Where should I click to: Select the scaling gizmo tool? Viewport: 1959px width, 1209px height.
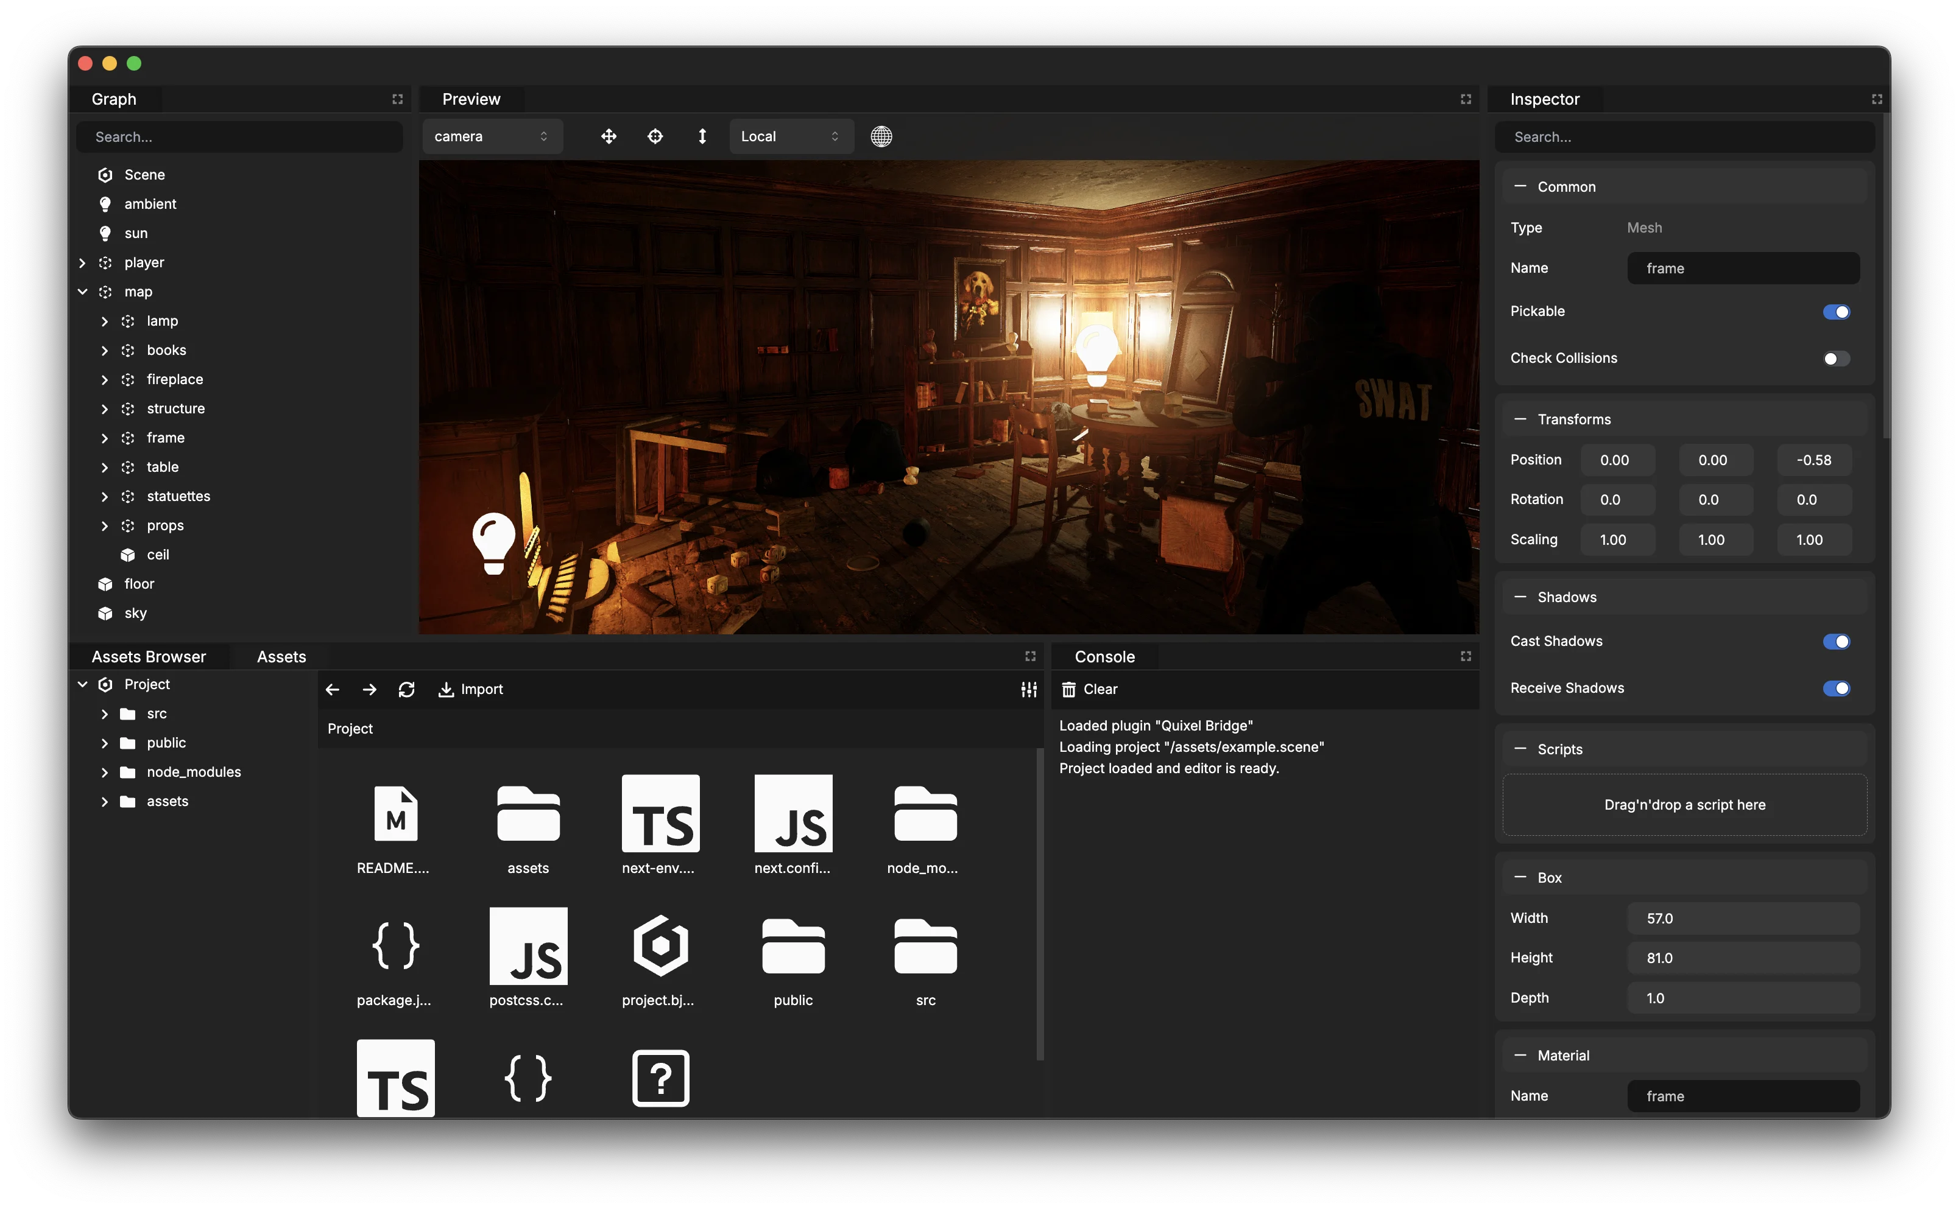pyautogui.click(x=702, y=137)
